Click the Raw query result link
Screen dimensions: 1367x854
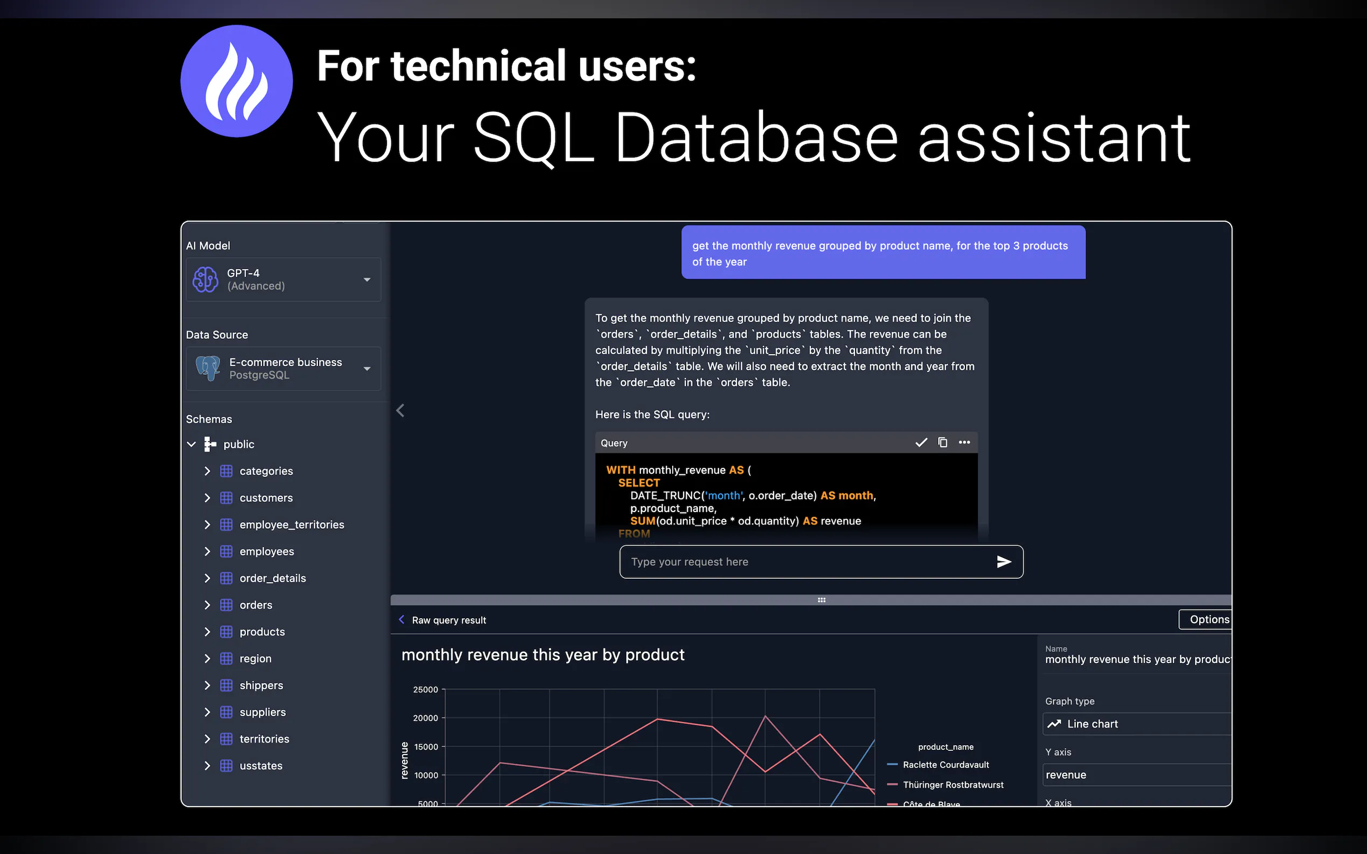(x=449, y=620)
